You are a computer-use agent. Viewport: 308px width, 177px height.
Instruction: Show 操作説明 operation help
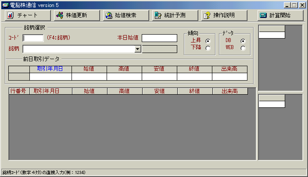tap(224, 15)
